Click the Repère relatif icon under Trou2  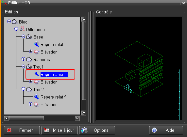pos(37,97)
